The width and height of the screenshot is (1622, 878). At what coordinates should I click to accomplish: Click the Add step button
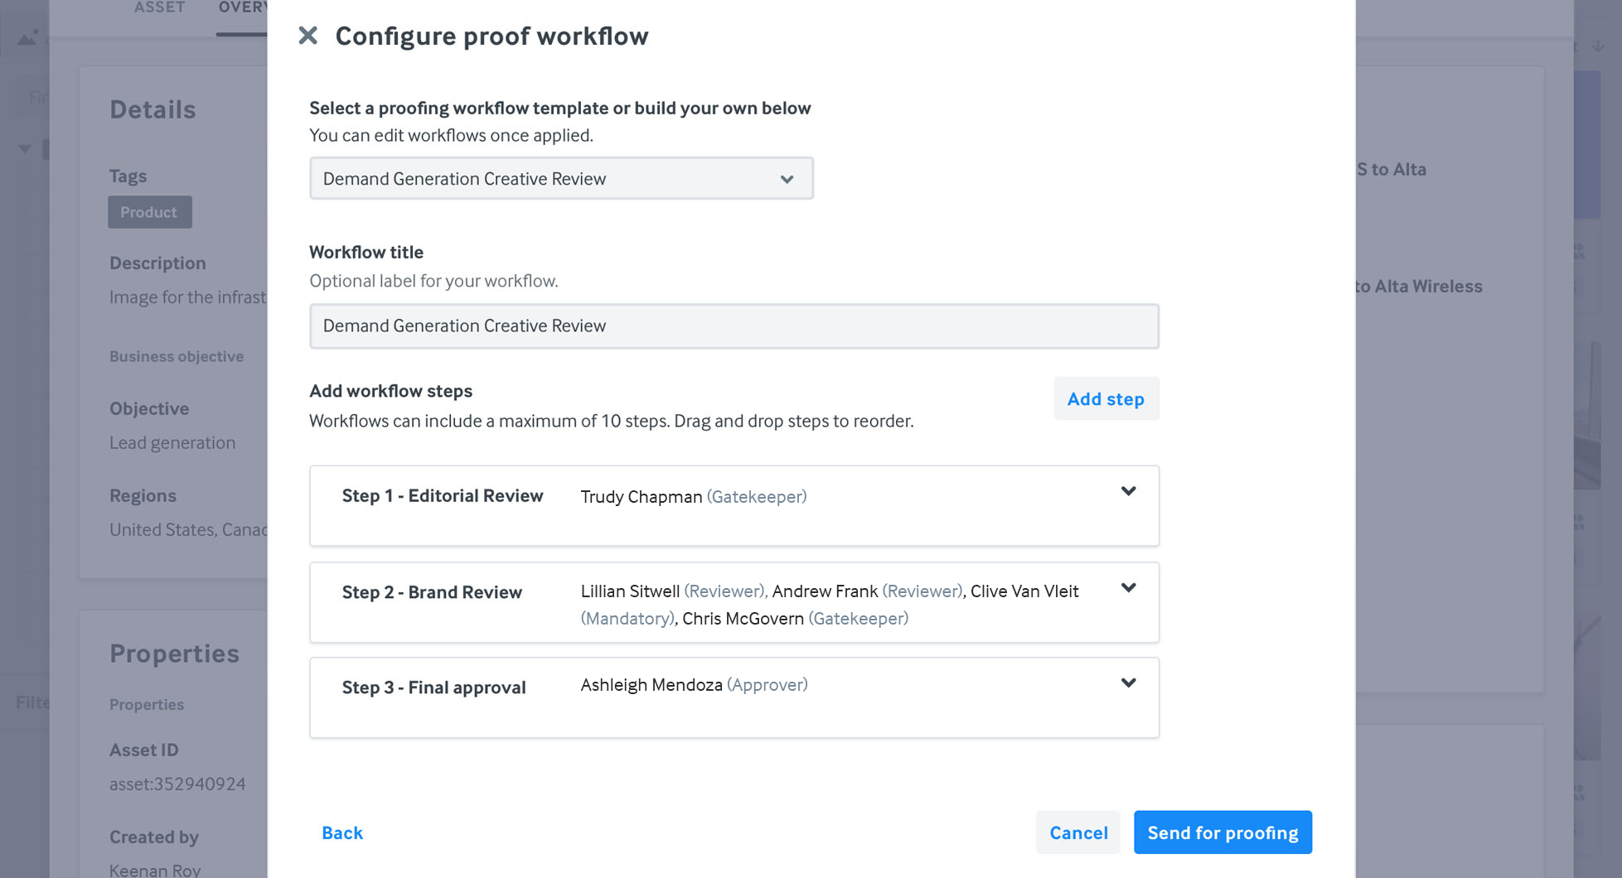click(1106, 398)
